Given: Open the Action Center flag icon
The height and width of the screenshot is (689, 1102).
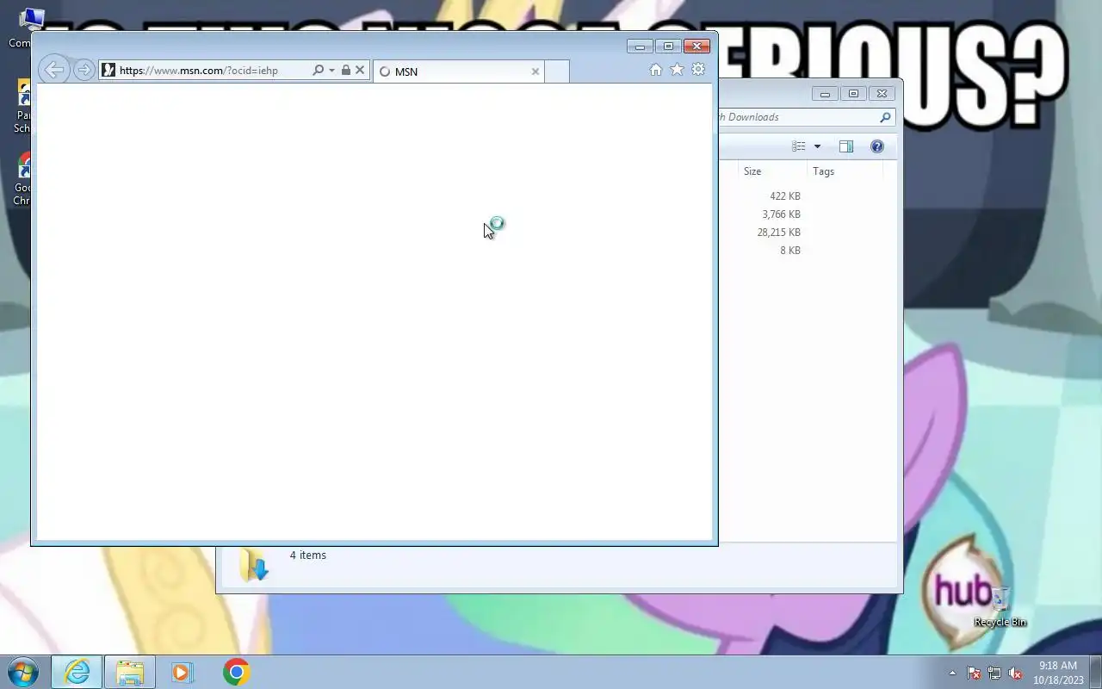Looking at the screenshot, I should 974,673.
